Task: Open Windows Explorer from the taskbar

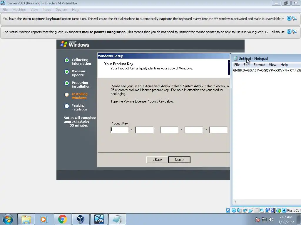Action: [x=26, y=219]
